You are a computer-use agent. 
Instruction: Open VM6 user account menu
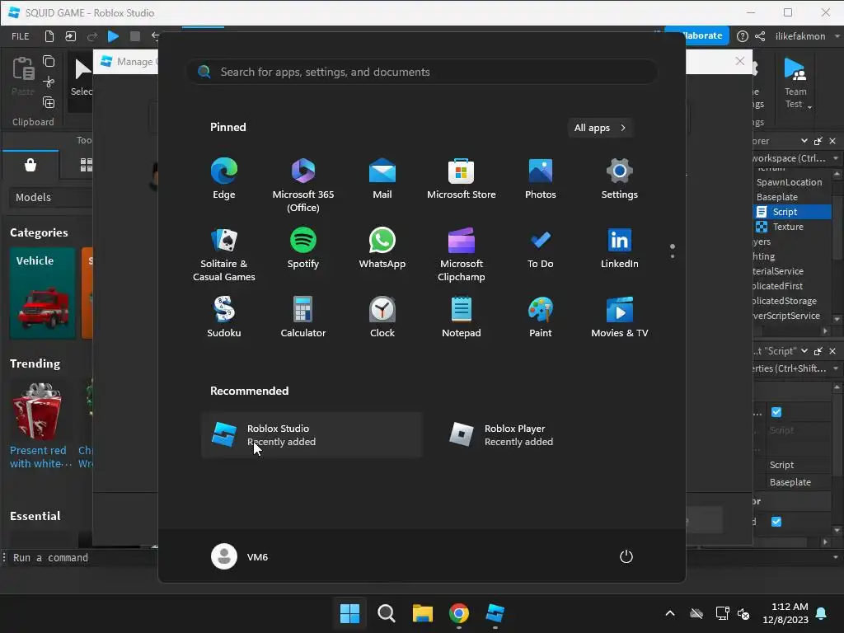click(240, 556)
